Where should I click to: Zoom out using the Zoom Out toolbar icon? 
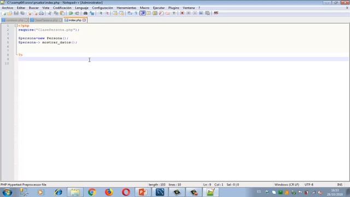click(x=107, y=13)
